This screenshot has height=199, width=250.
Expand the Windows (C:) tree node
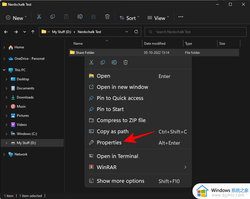(x=6, y=134)
